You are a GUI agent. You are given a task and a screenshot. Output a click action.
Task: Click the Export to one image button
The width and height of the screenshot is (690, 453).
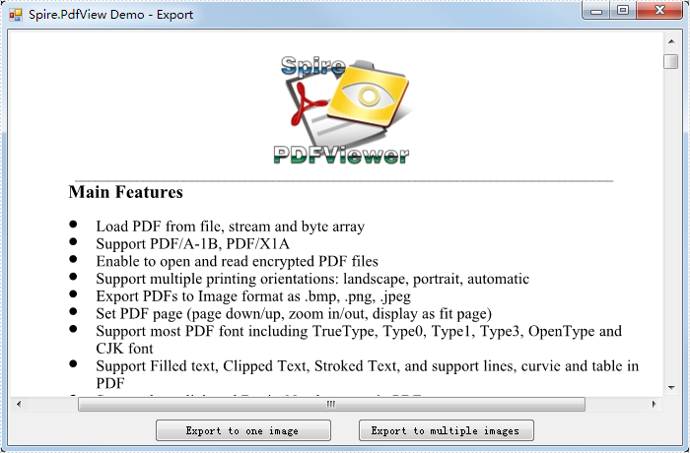pyautogui.click(x=242, y=430)
